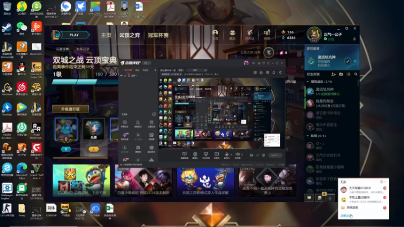Open the penguin news card 边看边玩
This screenshot has height=227, width=404.
coord(81,181)
